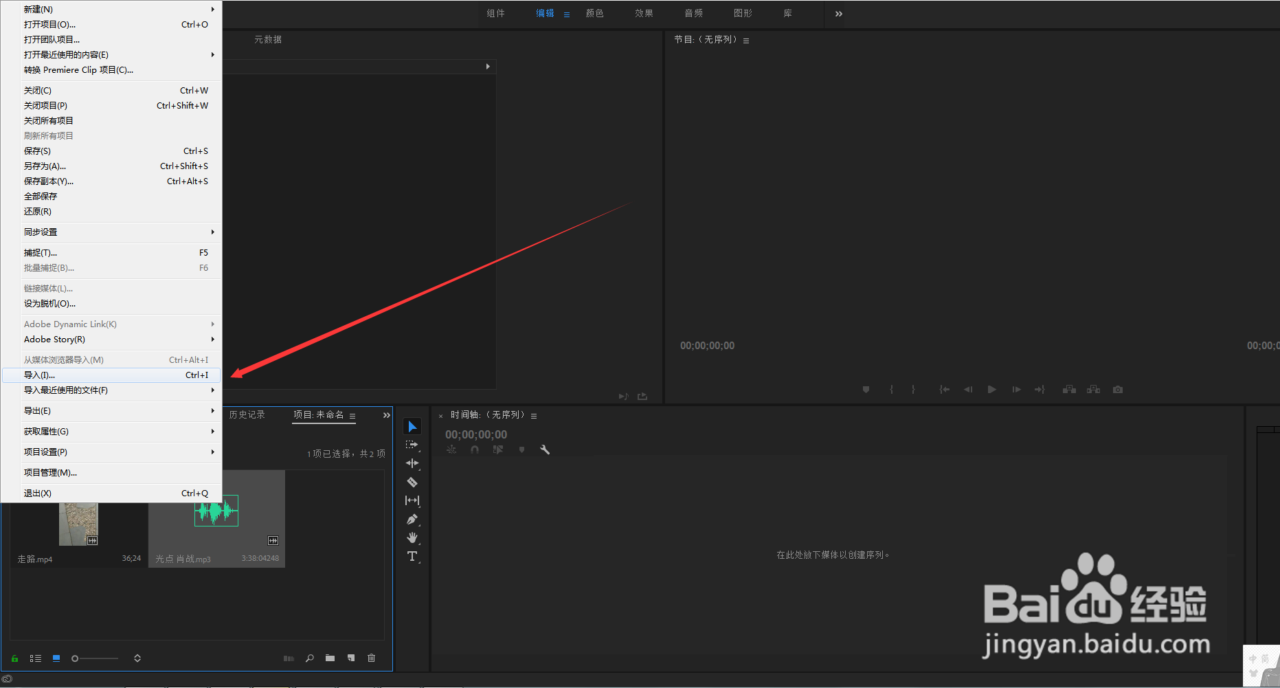Image resolution: width=1280 pixels, height=688 pixels.
Task: Go to Out point in program monitor
Action: click(x=1040, y=390)
